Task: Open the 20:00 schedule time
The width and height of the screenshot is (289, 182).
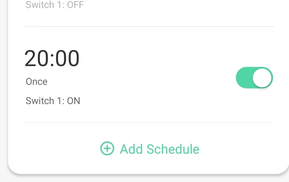Action: 52,59
